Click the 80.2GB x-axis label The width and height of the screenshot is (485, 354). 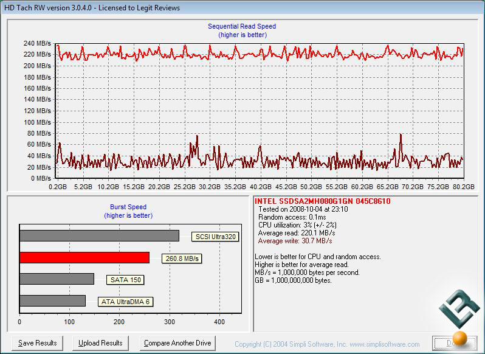click(x=463, y=187)
